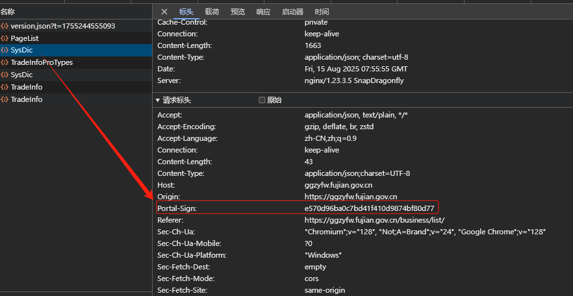Viewport: 573px width, 296px height.
Task: Click the JSON icon beside version.json
Action: 5,26
